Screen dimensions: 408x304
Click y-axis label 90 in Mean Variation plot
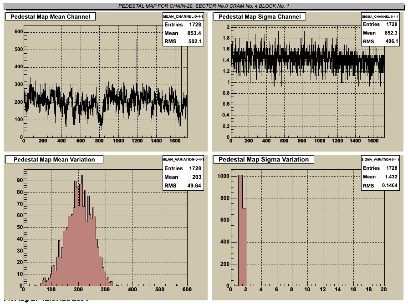pyautogui.click(x=20, y=181)
